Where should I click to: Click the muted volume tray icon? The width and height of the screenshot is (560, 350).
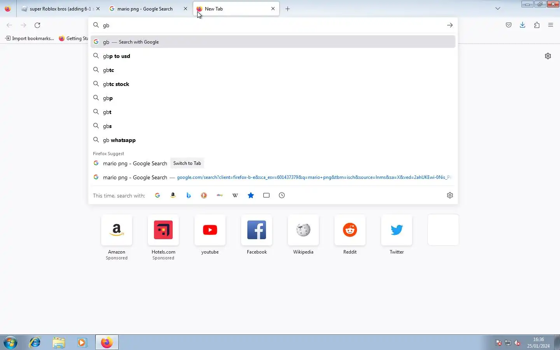pyautogui.click(x=517, y=343)
